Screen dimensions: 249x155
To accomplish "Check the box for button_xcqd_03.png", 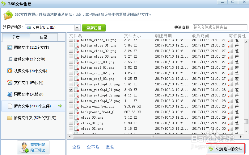I will click(x=71, y=79).
